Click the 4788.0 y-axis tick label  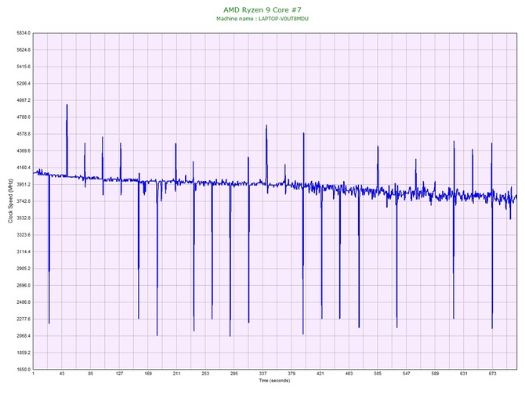(x=24, y=117)
